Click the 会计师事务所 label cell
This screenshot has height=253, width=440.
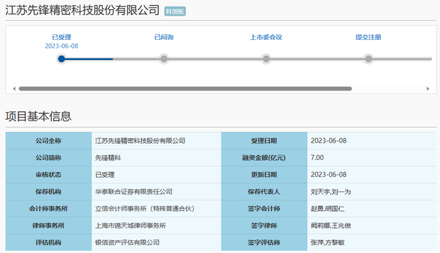pyautogui.click(x=49, y=208)
